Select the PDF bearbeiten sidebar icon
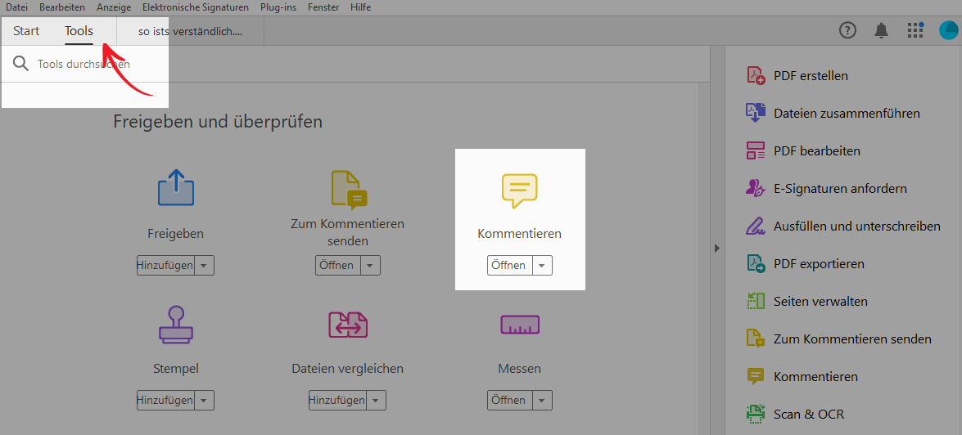 tap(755, 150)
